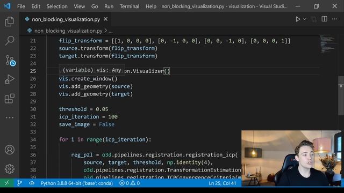The width and height of the screenshot is (344, 193).
Task: Click 'np.identity(4)' on line 37
Action: [x=189, y=162]
